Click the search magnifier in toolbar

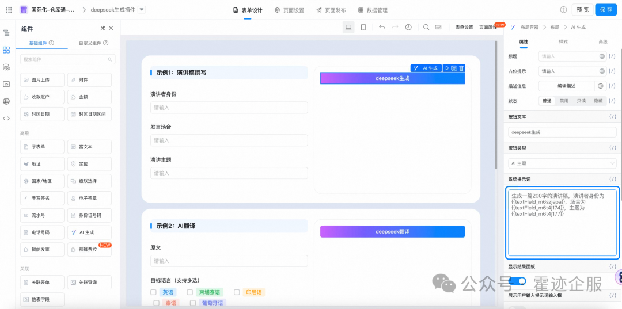[426, 27]
